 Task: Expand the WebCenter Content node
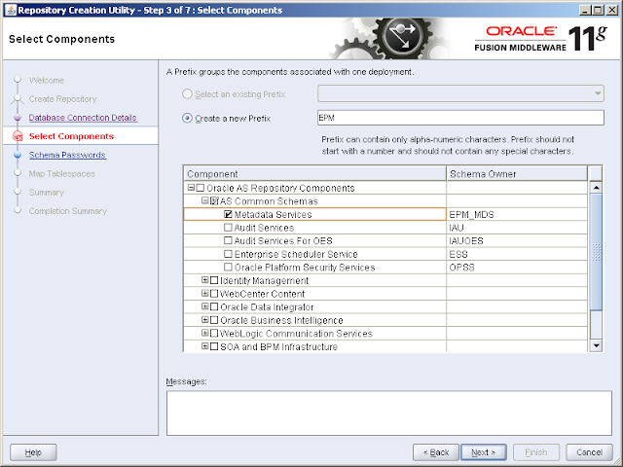click(205, 294)
